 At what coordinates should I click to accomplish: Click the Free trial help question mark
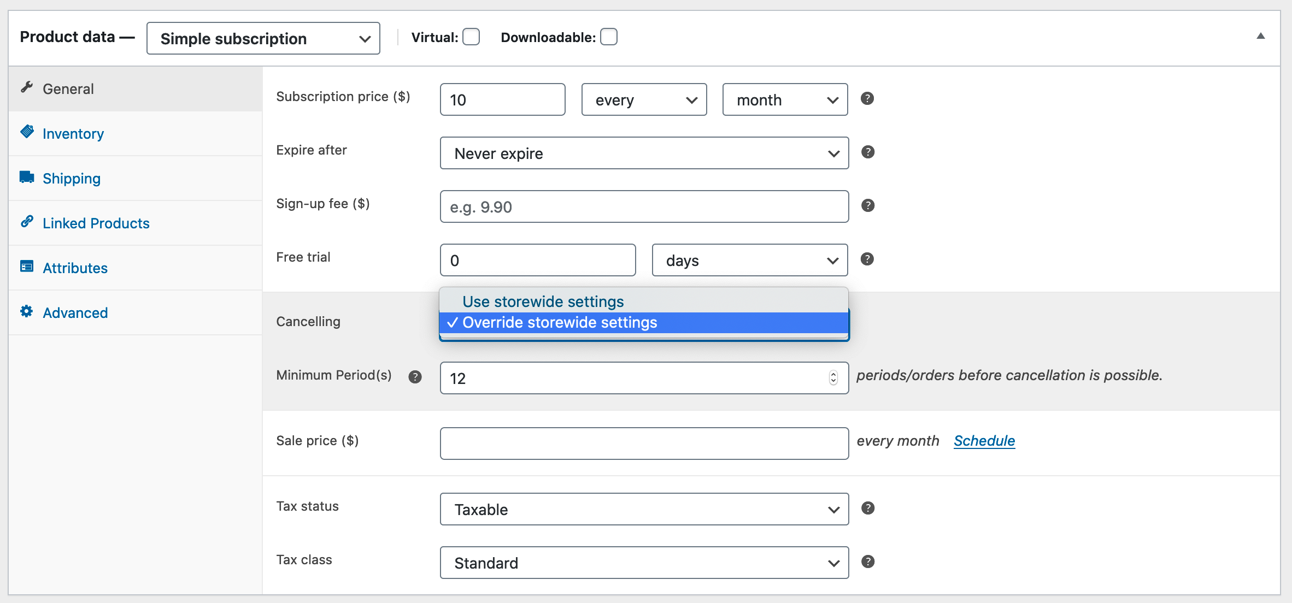click(867, 259)
